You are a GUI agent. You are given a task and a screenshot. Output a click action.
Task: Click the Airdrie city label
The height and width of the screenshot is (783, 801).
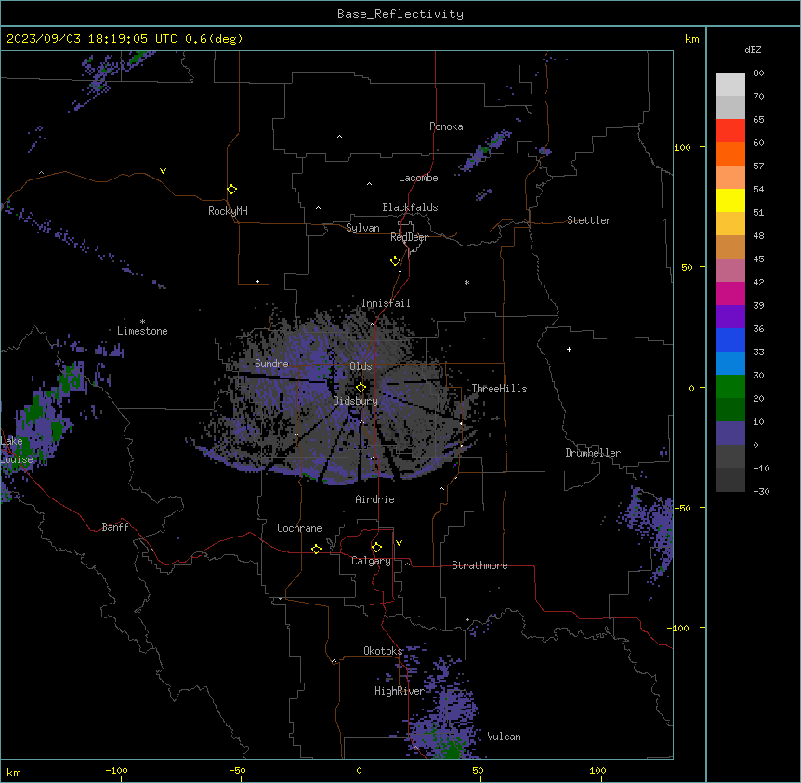click(375, 499)
